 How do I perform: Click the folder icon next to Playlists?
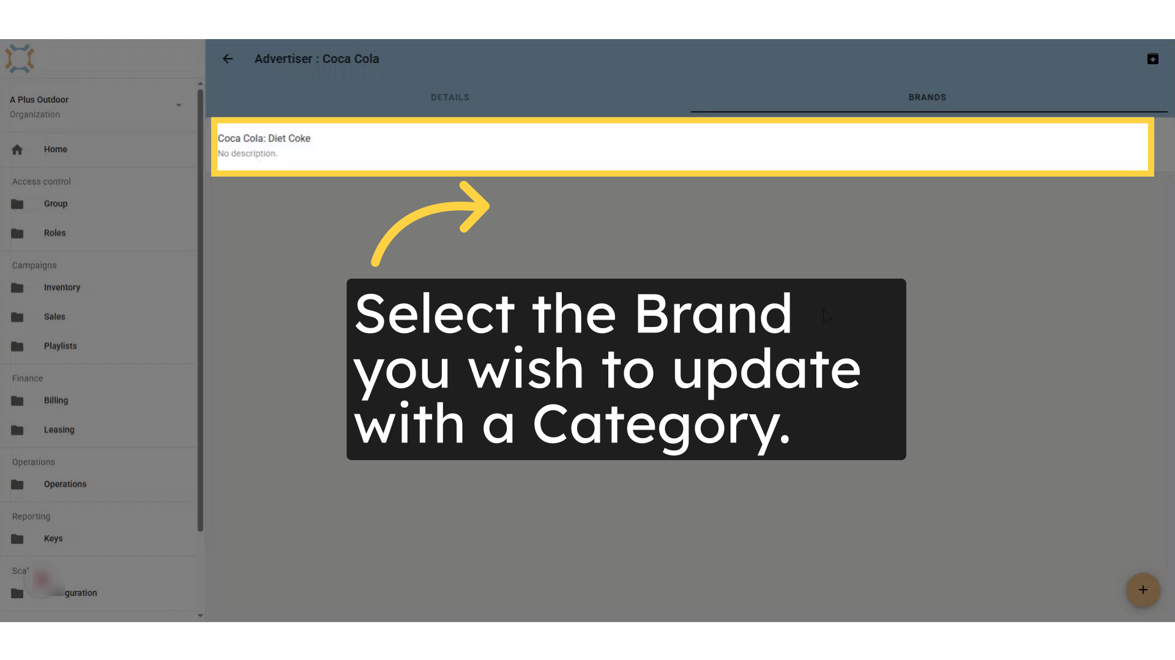coord(17,346)
